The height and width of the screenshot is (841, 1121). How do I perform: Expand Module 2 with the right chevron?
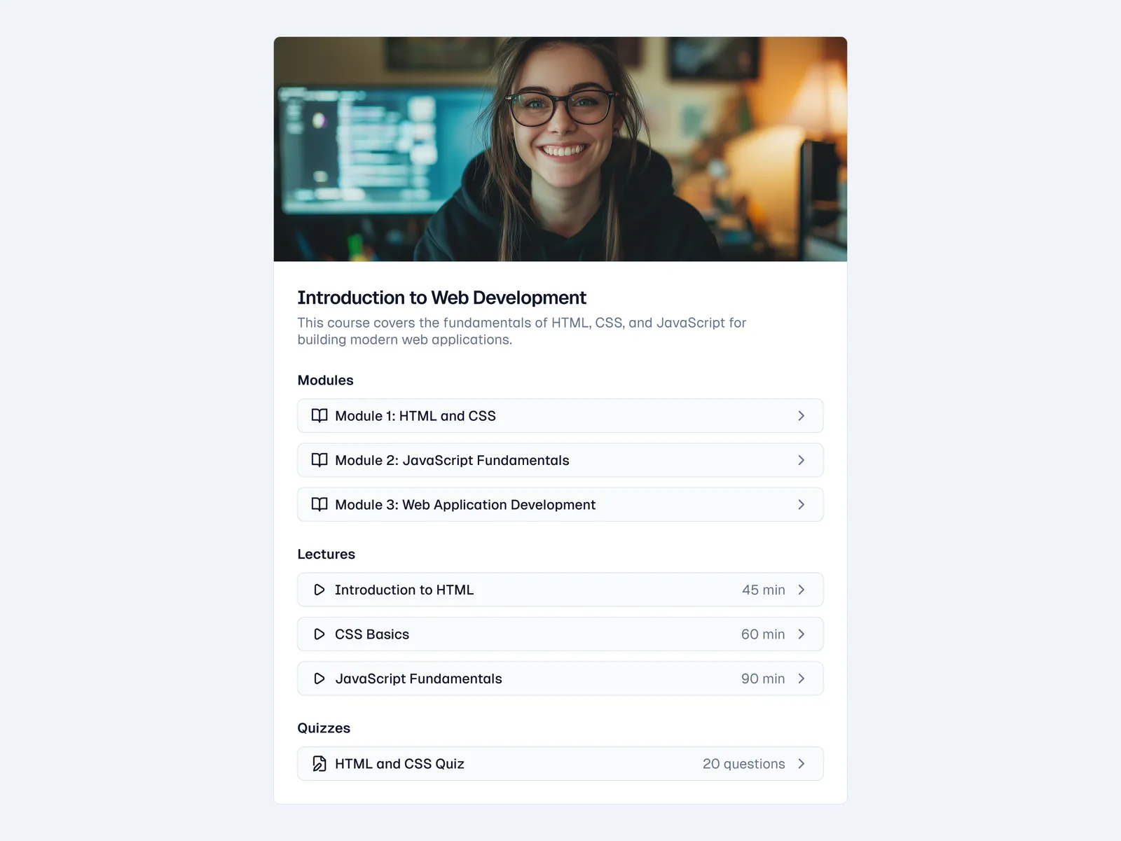tap(801, 460)
